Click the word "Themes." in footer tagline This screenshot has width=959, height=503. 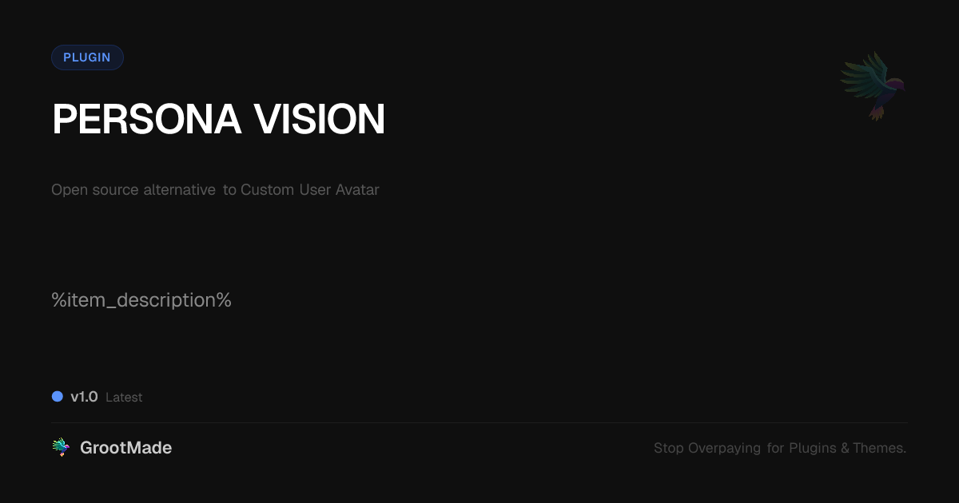point(879,449)
